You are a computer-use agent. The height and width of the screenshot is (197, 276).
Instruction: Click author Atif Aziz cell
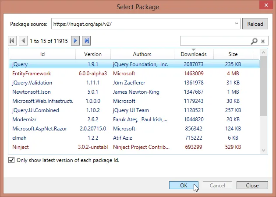coord(123,138)
